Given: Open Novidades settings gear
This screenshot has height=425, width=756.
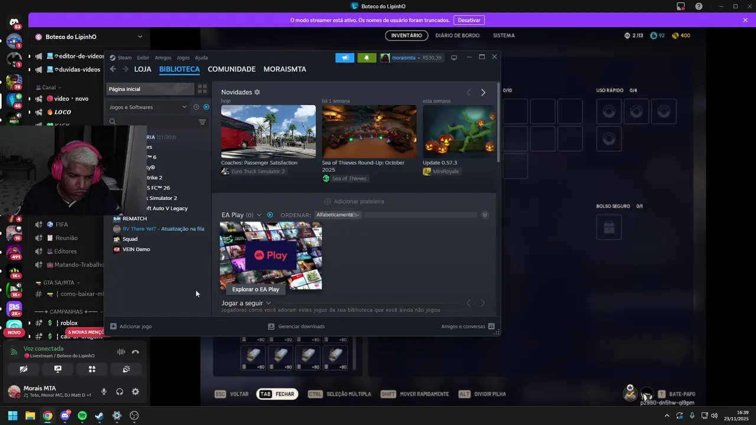Looking at the screenshot, I should coord(257,92).
